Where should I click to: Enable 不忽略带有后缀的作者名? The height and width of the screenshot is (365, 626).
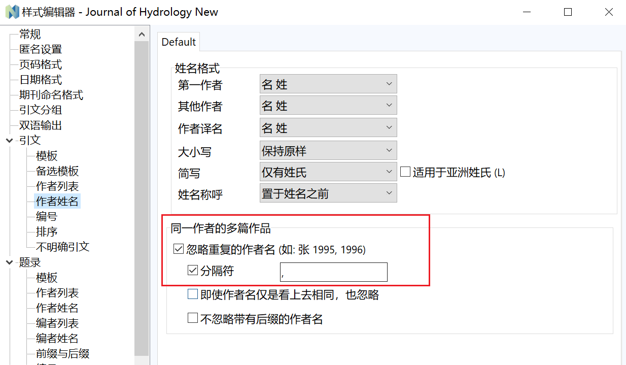(x=192, y=318)
